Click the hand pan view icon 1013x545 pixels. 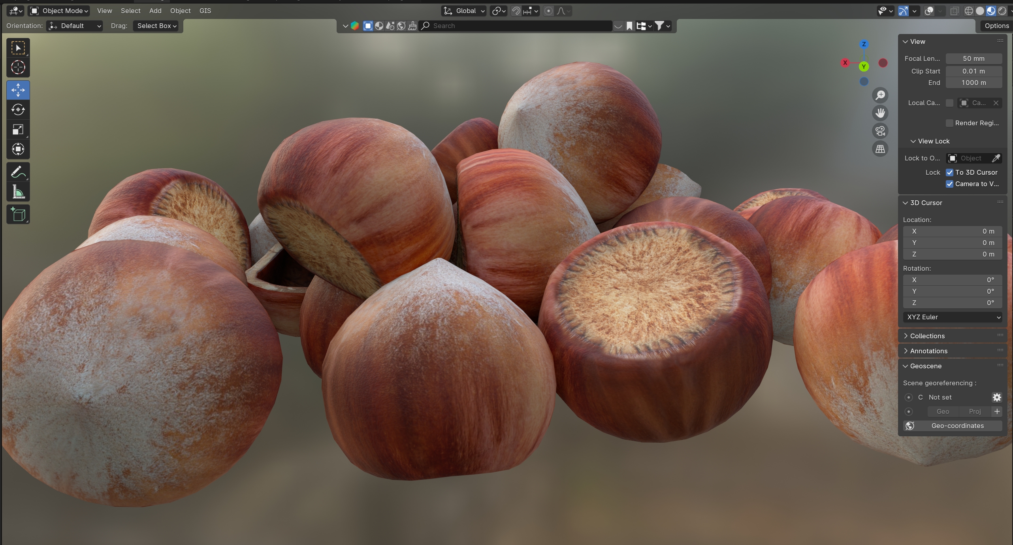click(x=880, y=113)
